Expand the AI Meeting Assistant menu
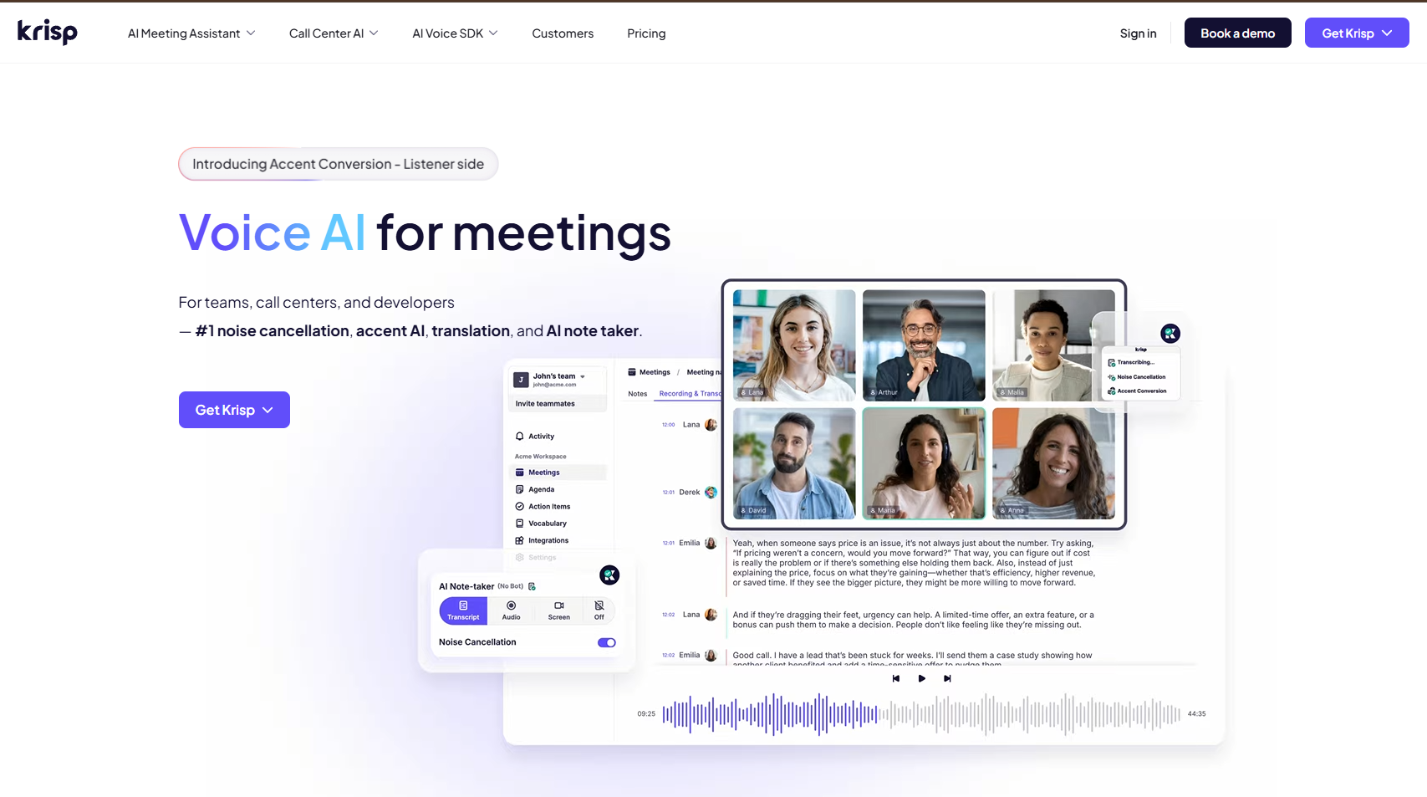 191,33
